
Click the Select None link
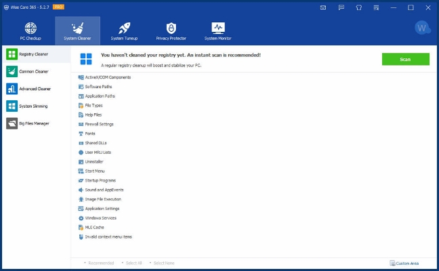click(164, 263)
